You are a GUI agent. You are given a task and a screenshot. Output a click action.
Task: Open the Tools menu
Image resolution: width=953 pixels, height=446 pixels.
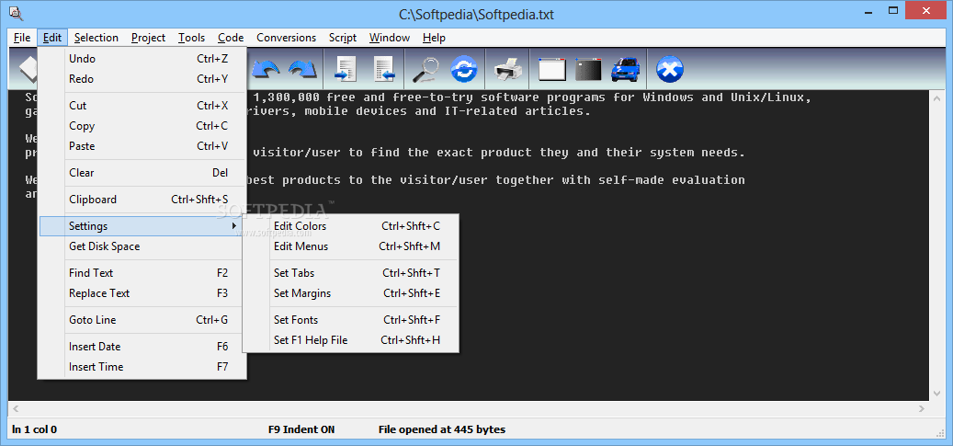pos(191,38)
